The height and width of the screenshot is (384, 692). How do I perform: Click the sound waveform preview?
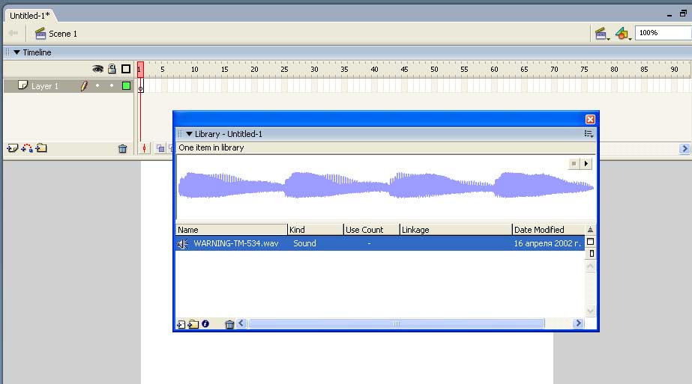click(x=385, y=186)
